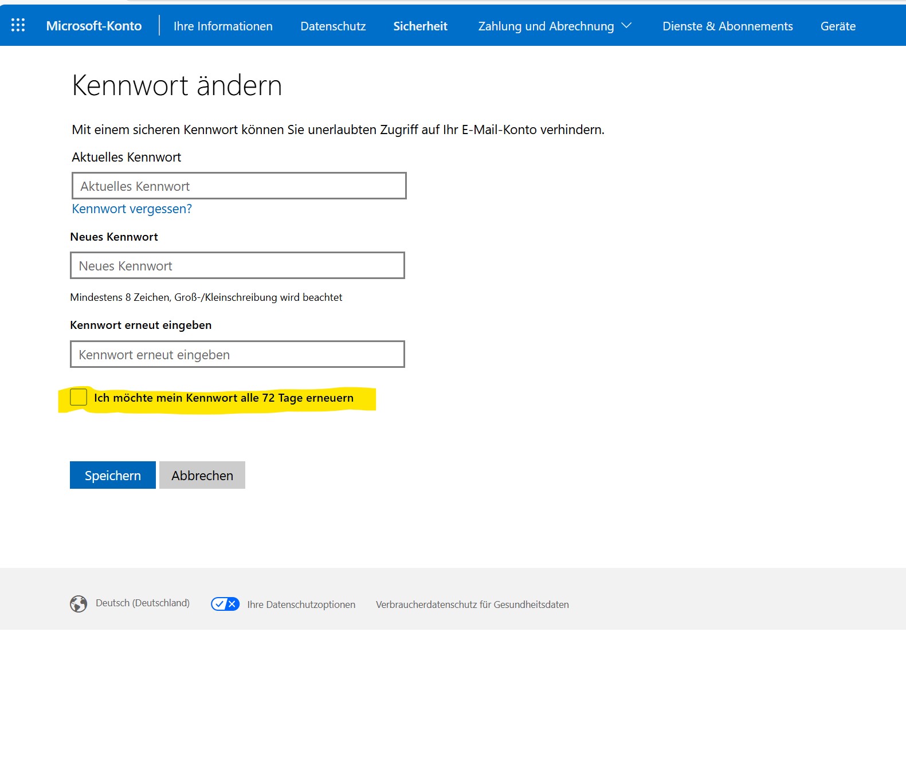Click the globe language icon in footer
906x781 pixels.
click(x=79, y=603)
